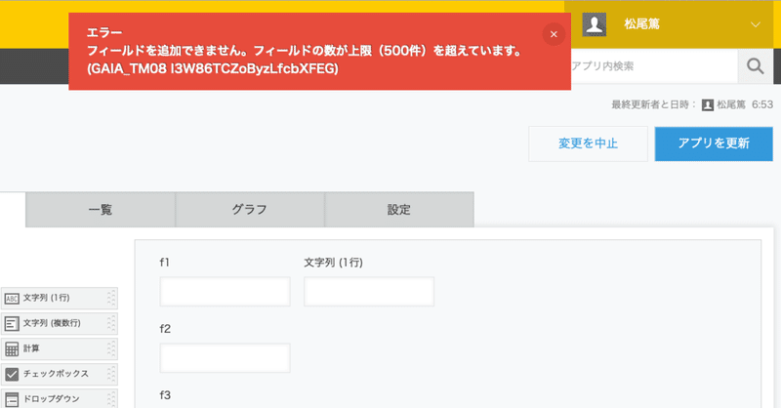
Task: Click the 松尾篤 user avatar icon
Action: click(x=595, y=24)
